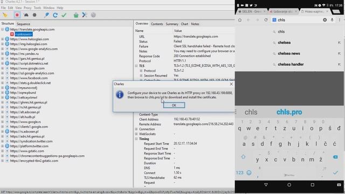The height and width of the screenshot is (194, 345).
Task: Open the Proxy menu
Action: click(27, 8)
